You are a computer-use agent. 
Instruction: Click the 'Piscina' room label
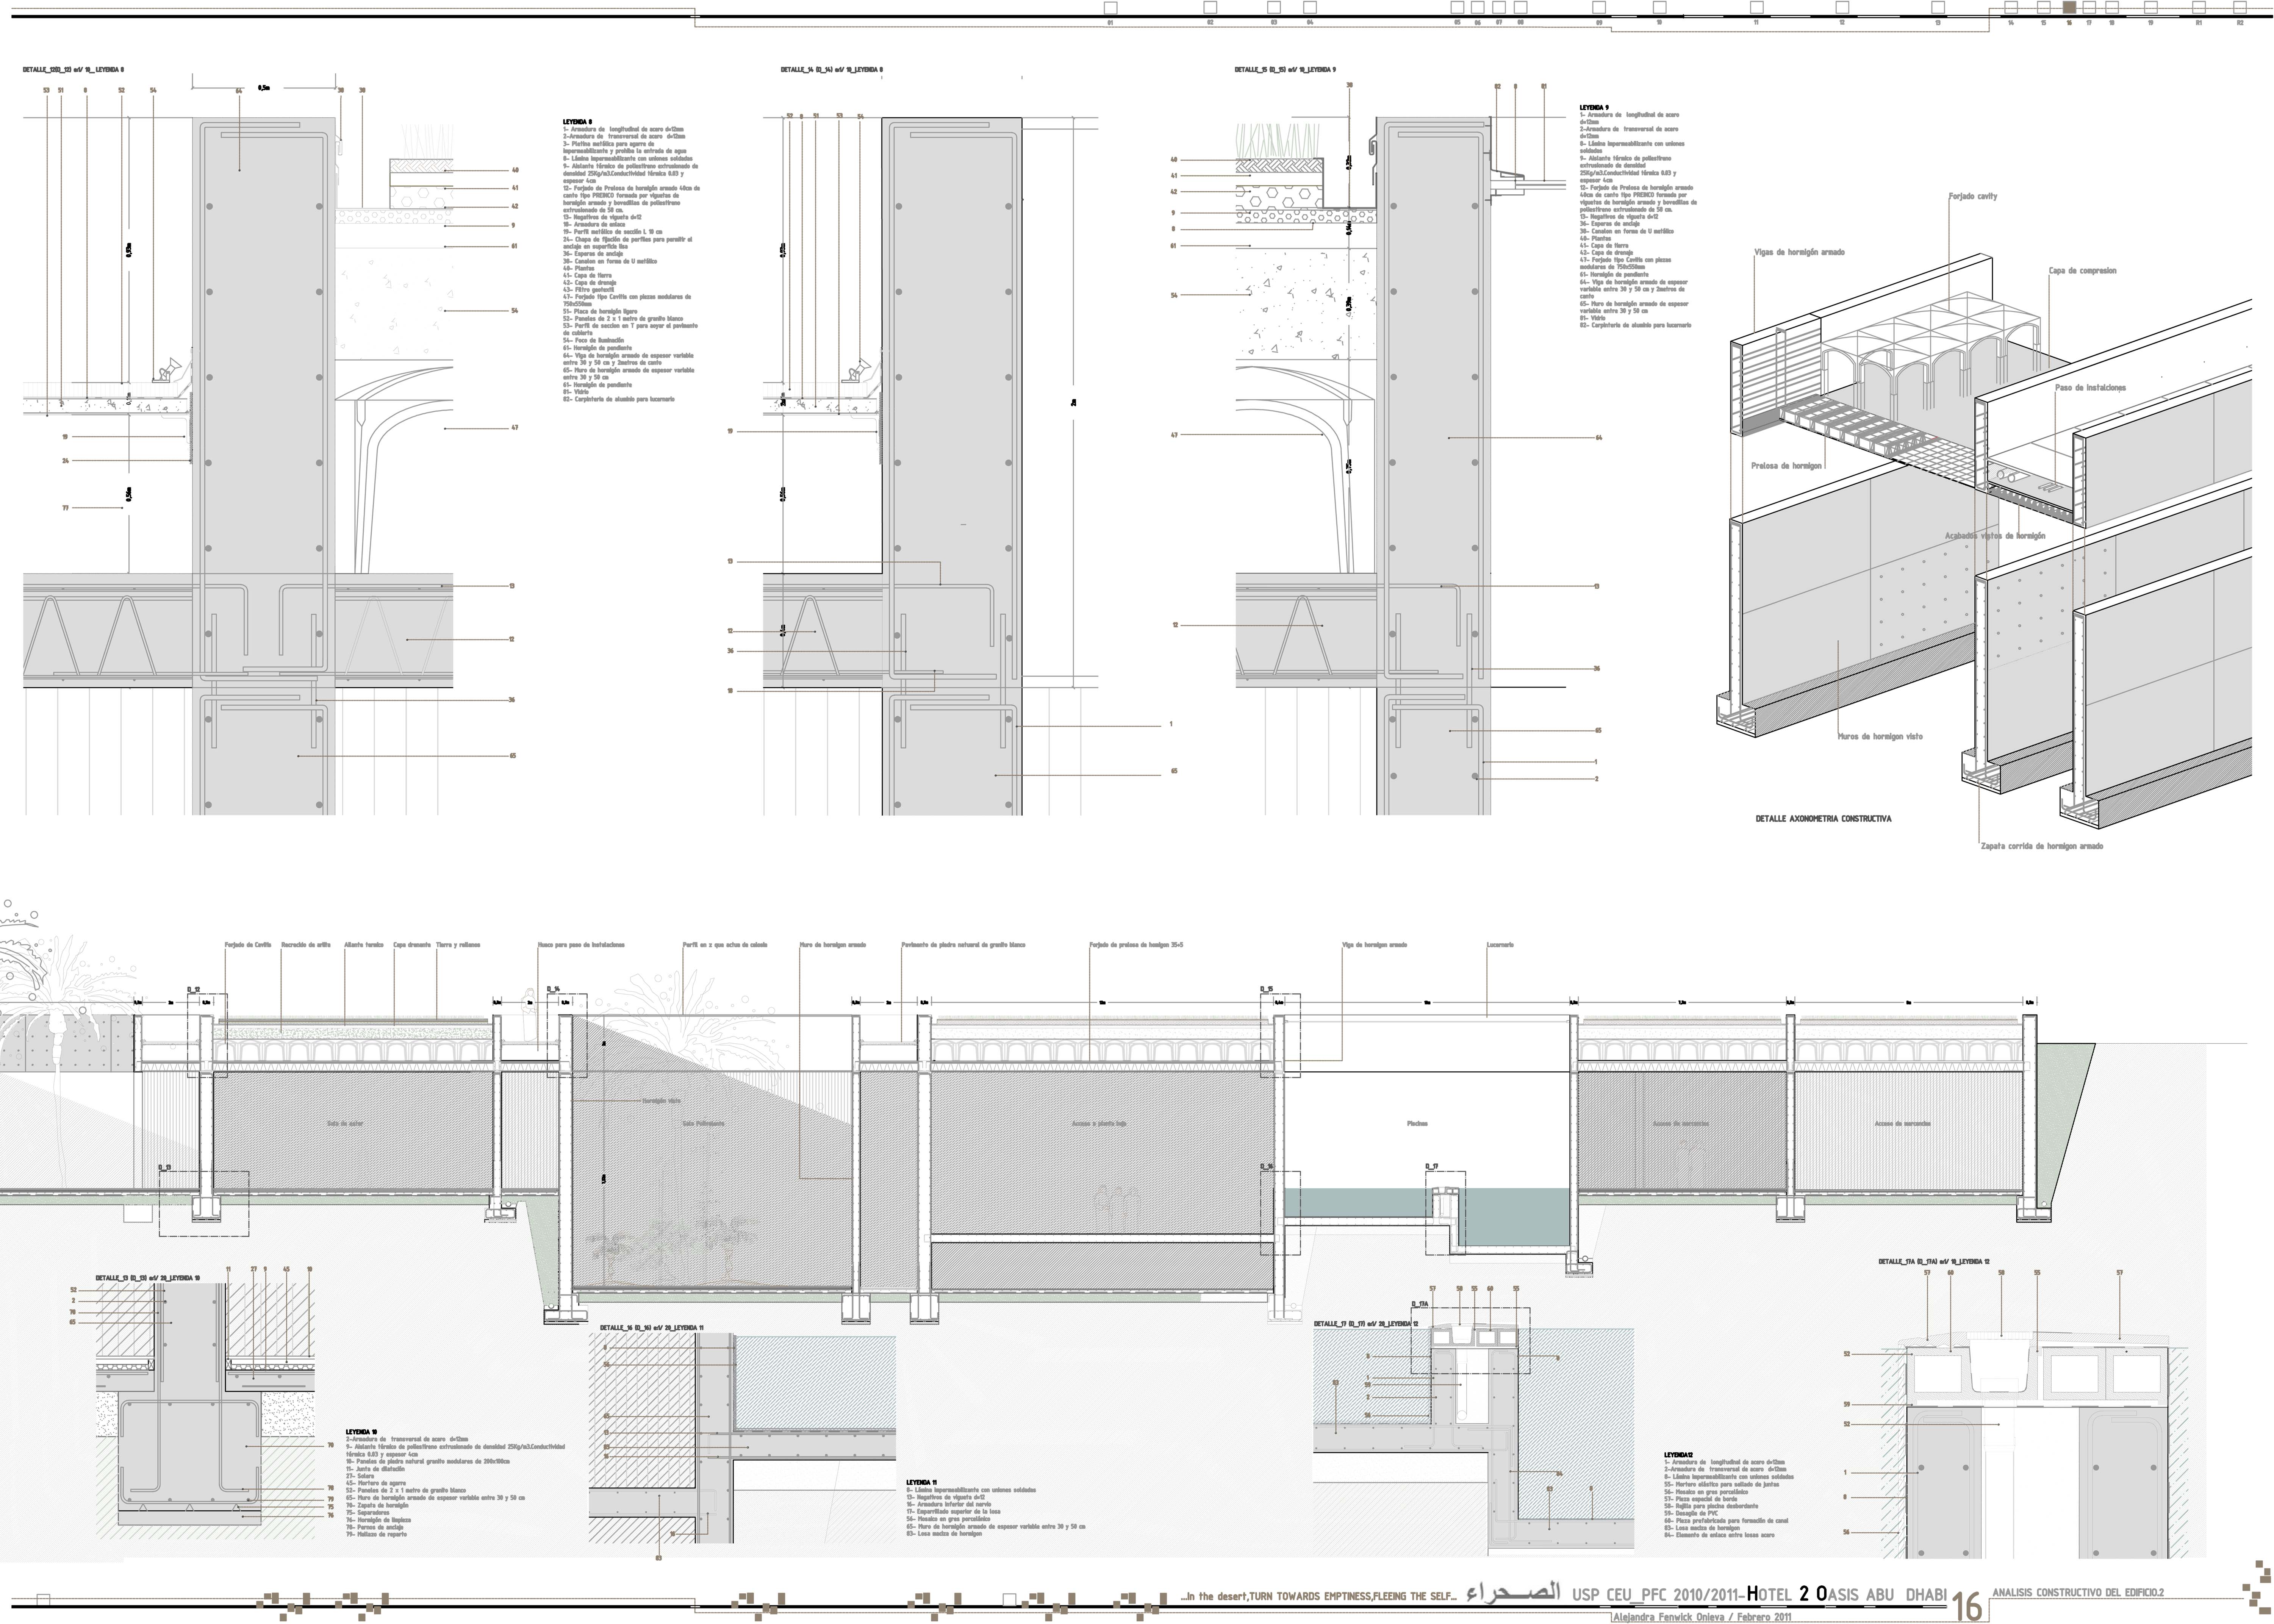1417,1124
